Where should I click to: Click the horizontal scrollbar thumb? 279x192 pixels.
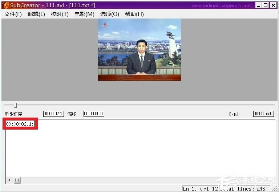17,180
